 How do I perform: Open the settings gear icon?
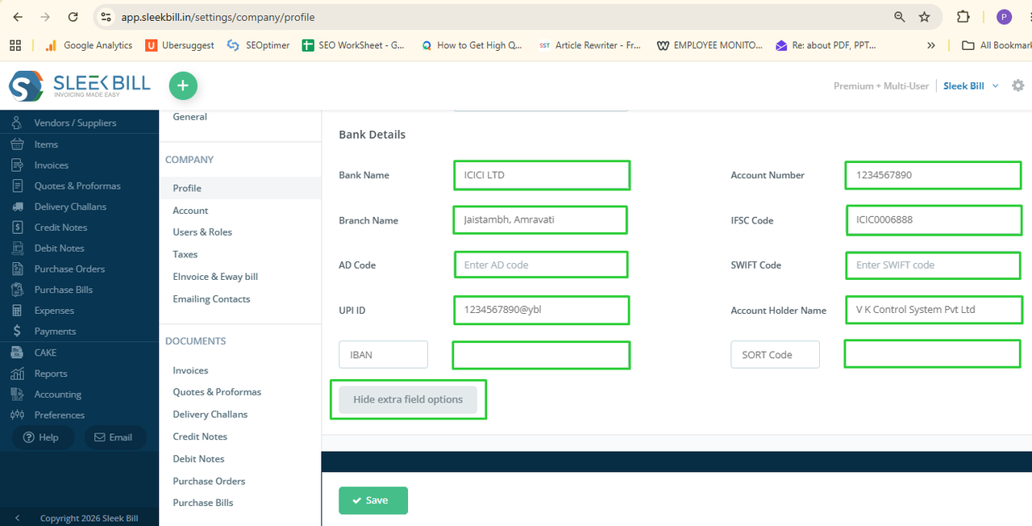click(1018, 86)
